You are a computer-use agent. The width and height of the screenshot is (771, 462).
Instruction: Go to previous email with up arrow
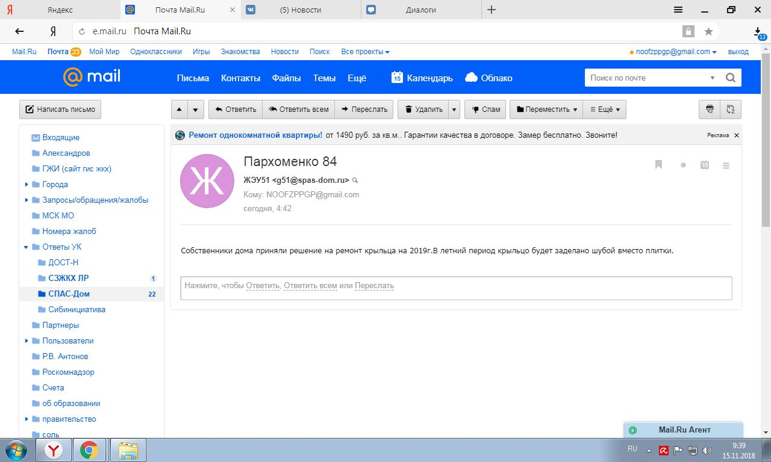(179, 109)
